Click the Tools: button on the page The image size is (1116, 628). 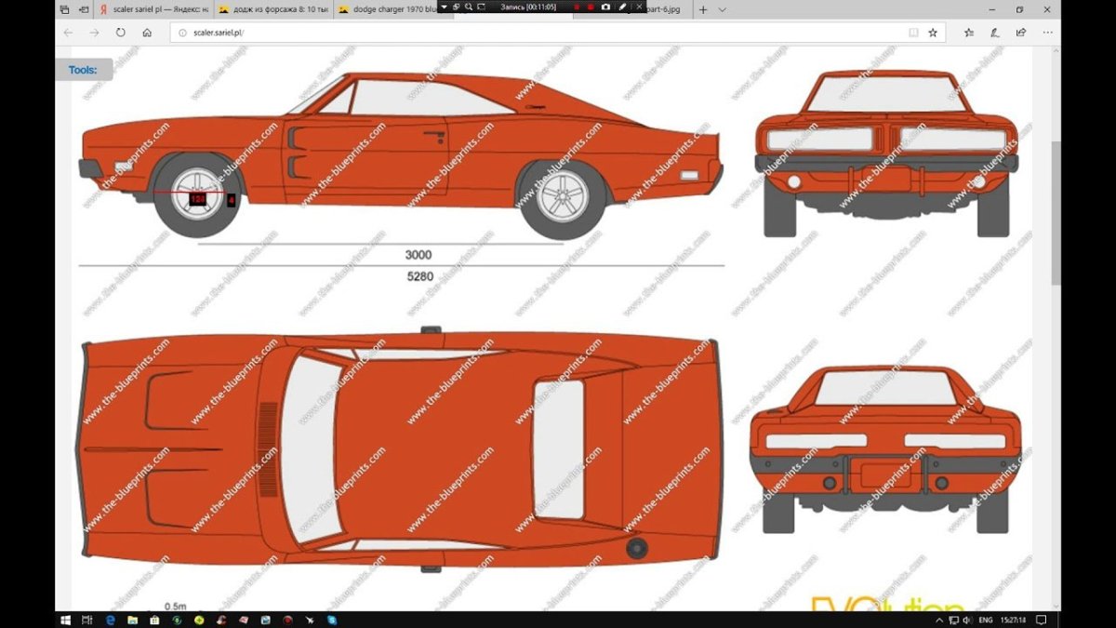83,69
